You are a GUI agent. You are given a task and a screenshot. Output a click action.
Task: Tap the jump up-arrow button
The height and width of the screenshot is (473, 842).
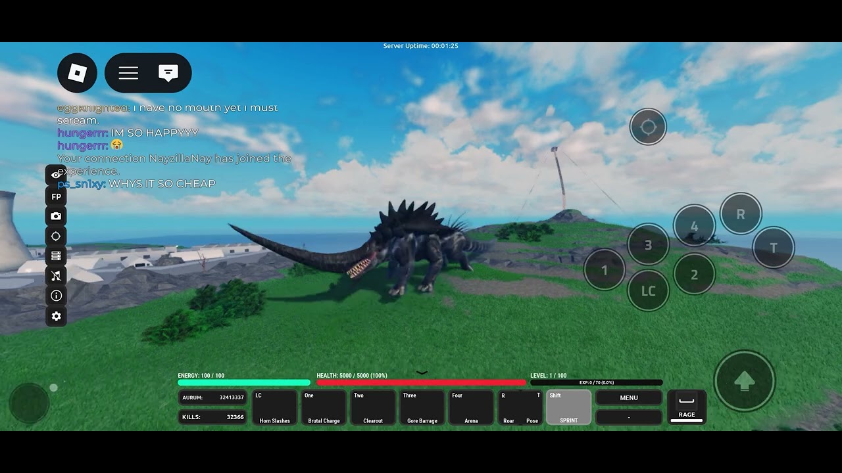click(745, 381)
